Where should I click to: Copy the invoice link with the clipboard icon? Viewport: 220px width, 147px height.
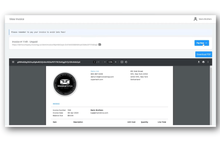pyautogui.click(x=100, y=45)
